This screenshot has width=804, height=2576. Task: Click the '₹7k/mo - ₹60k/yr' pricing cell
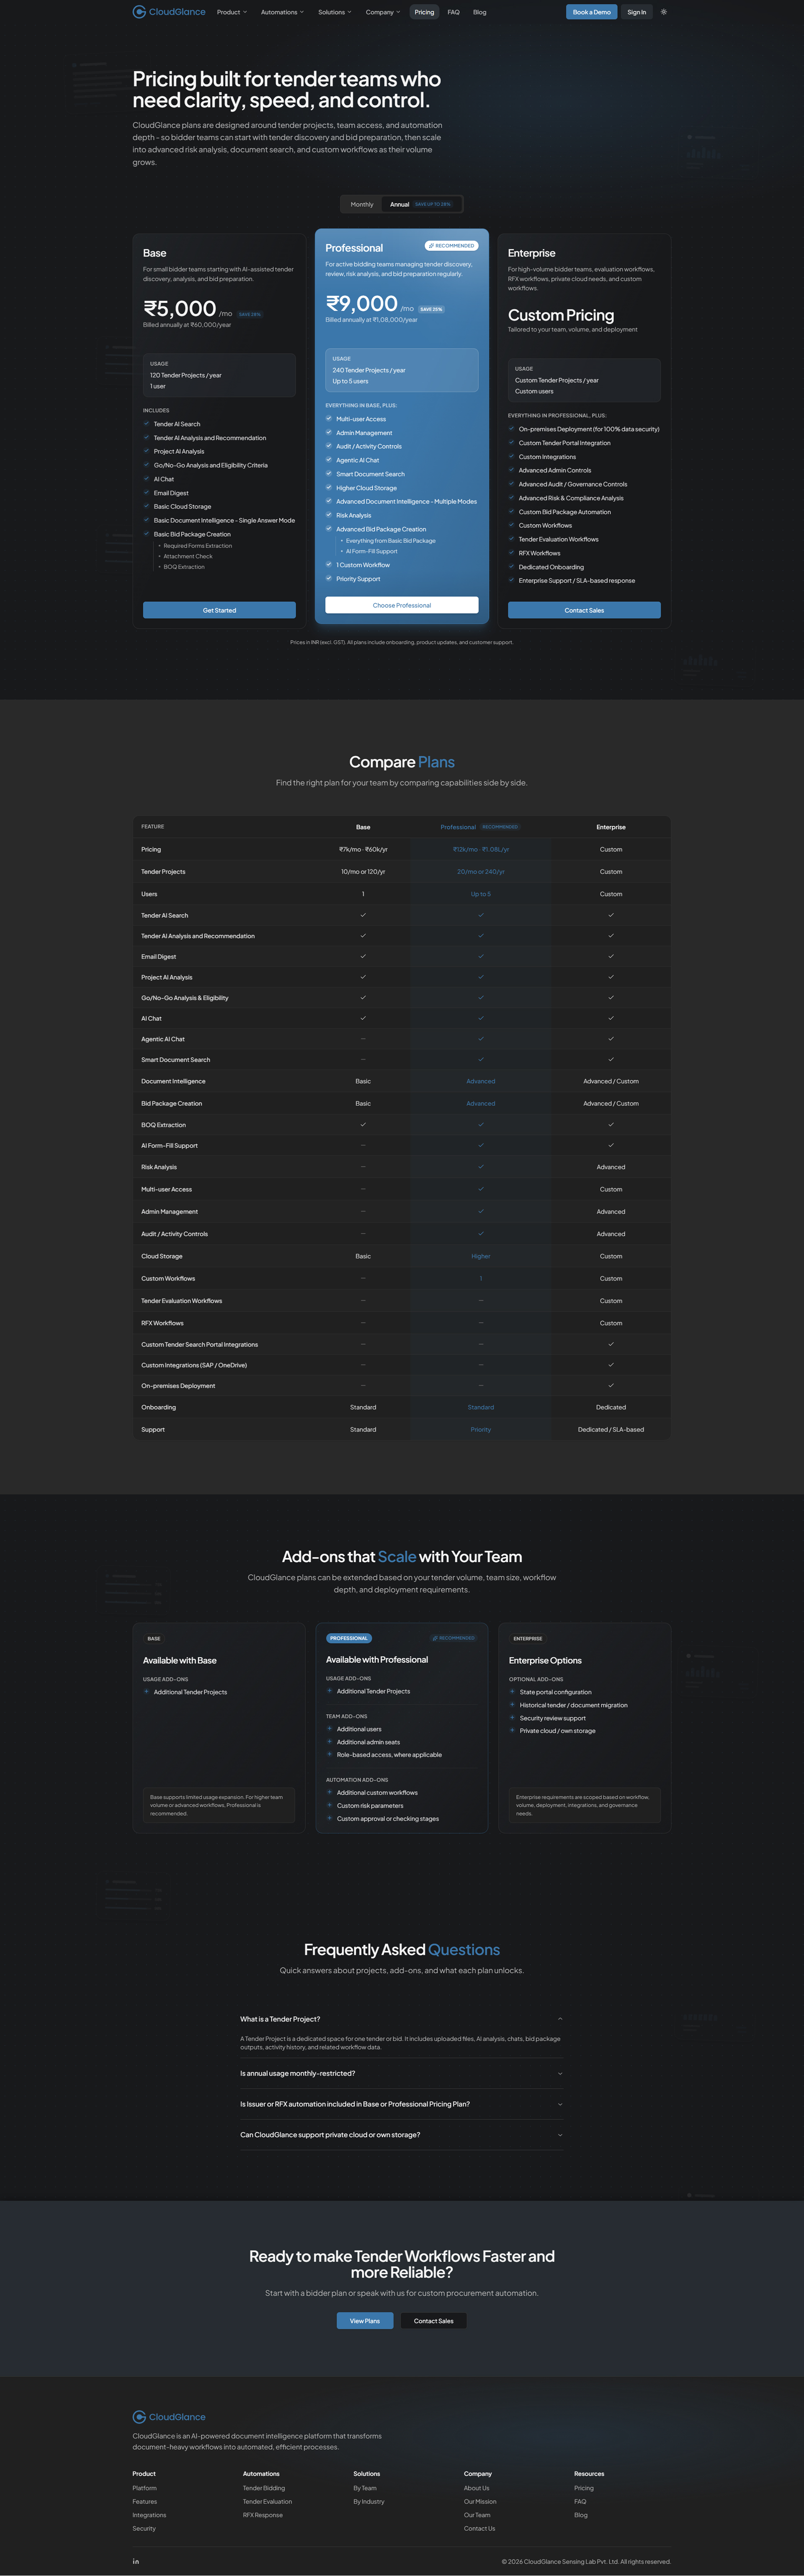pyautogui.click(x=363, y=849)
